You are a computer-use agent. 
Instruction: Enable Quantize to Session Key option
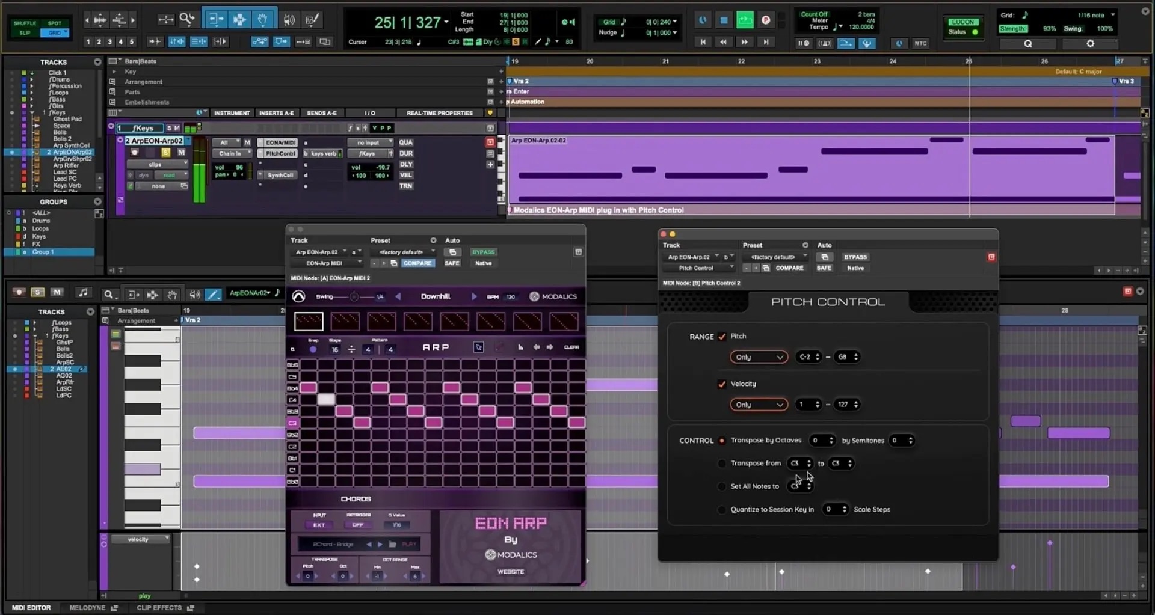pos(722,510)
